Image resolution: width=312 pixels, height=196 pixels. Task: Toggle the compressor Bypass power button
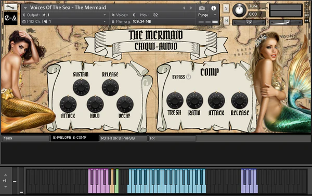(x=188, y=77)
